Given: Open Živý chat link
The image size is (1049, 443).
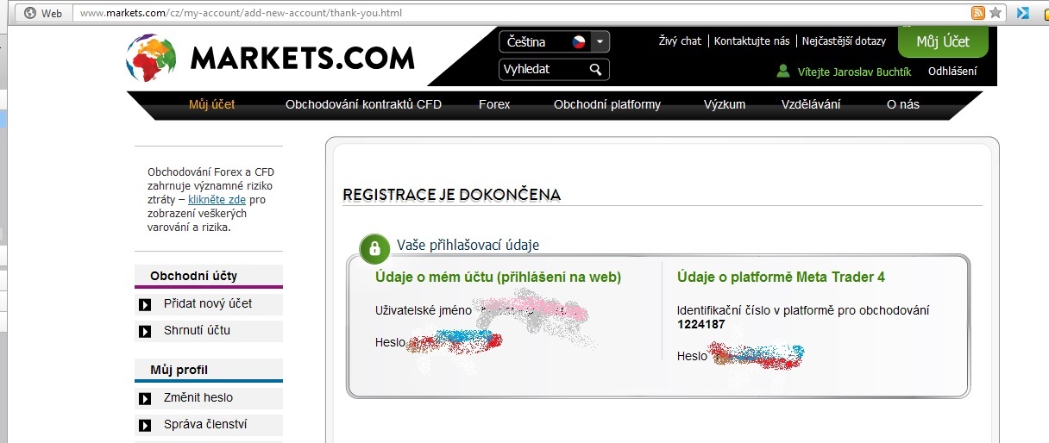Looking at the screenshot, I should [x=680, y=41].
